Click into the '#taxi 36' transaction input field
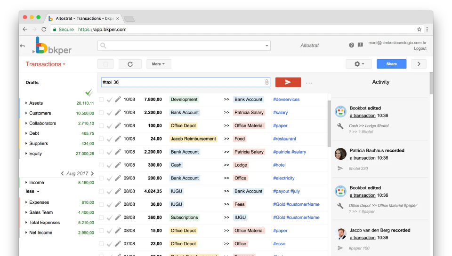The image size is (452, 256). 186,82
